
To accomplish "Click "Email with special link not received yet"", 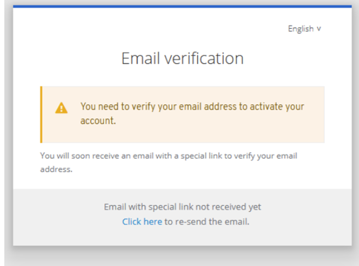I will (182, 207).
